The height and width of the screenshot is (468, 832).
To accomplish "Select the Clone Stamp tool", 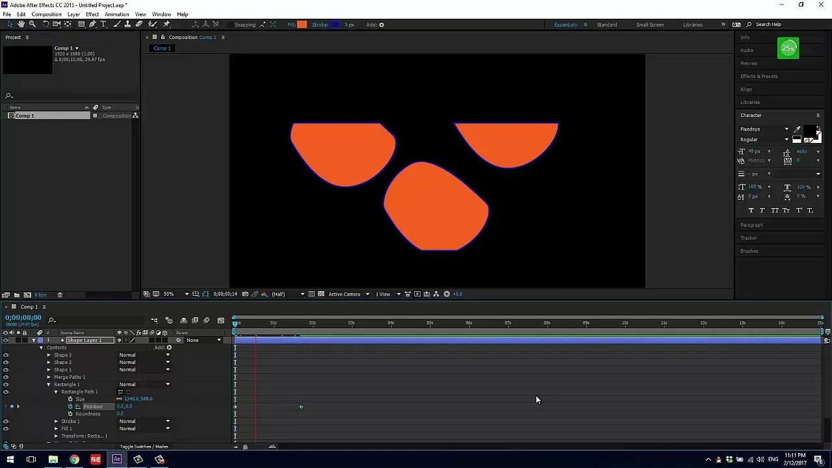I will pyautogui.click(x=127, y=24).
